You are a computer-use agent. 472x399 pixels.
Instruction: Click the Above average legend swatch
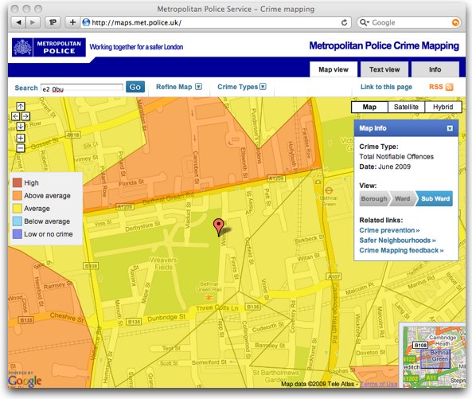[x=18, y=195]
